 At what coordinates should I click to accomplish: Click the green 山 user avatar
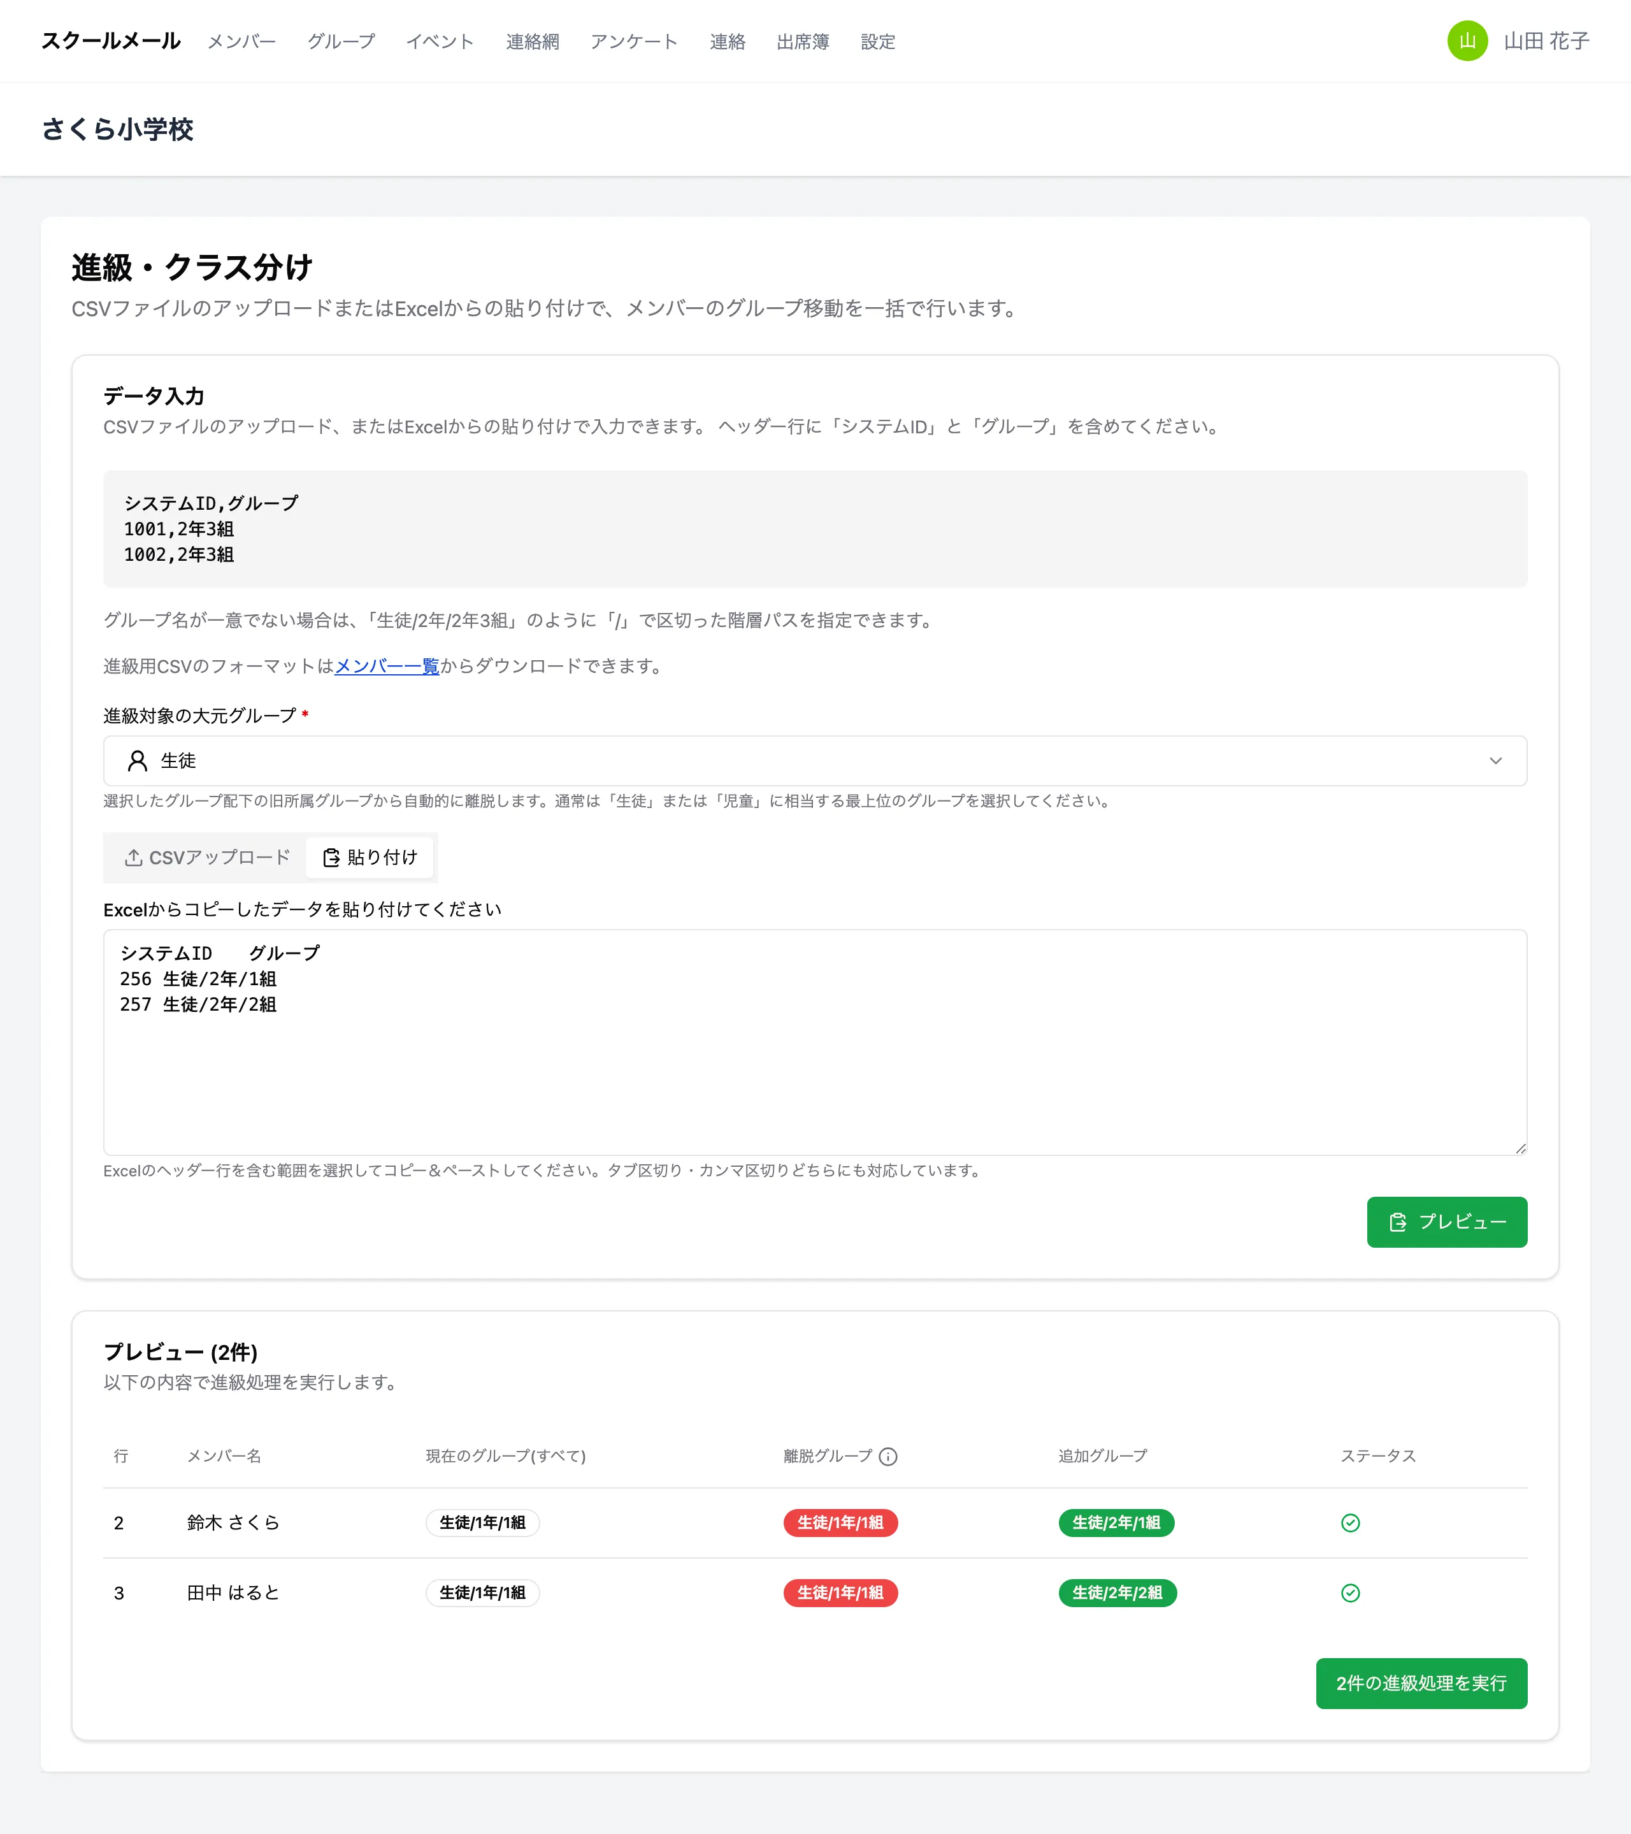tap(1467, 41)
